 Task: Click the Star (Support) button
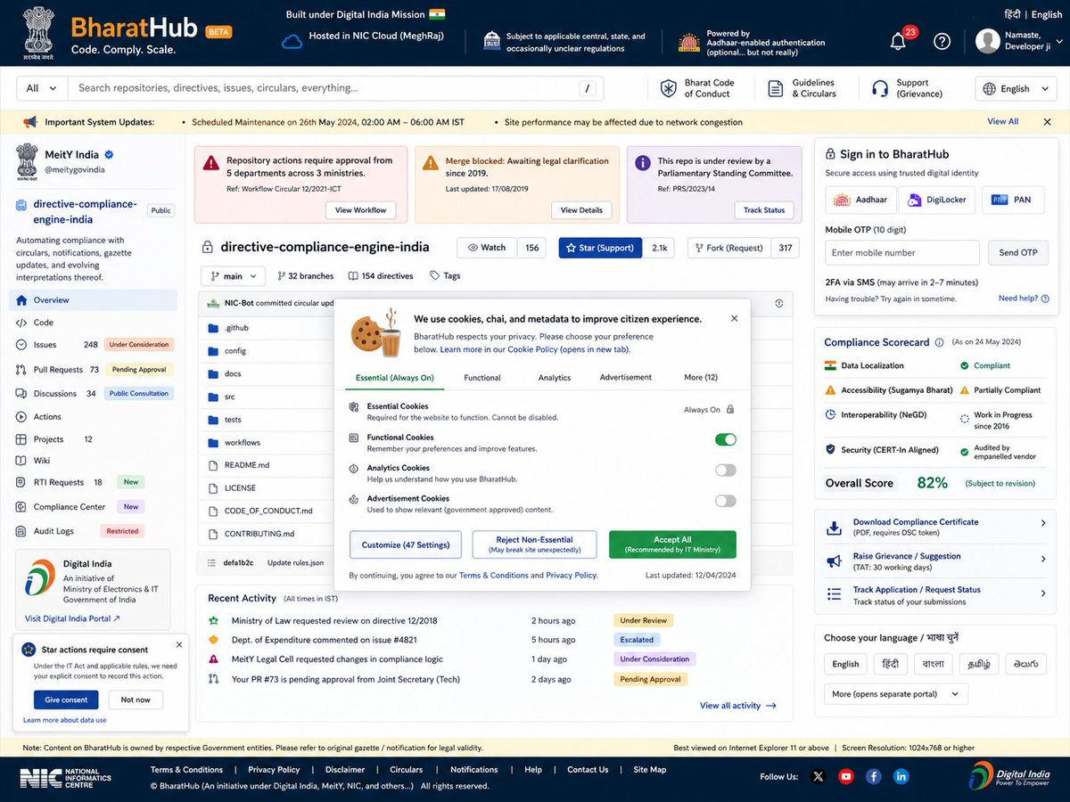[x=600, y=248]
